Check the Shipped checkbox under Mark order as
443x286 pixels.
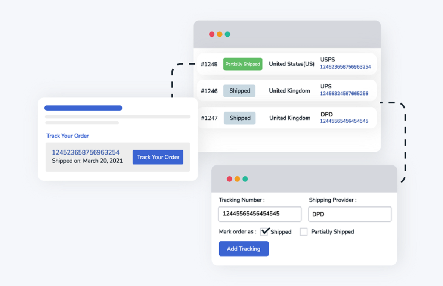(265, 231)
